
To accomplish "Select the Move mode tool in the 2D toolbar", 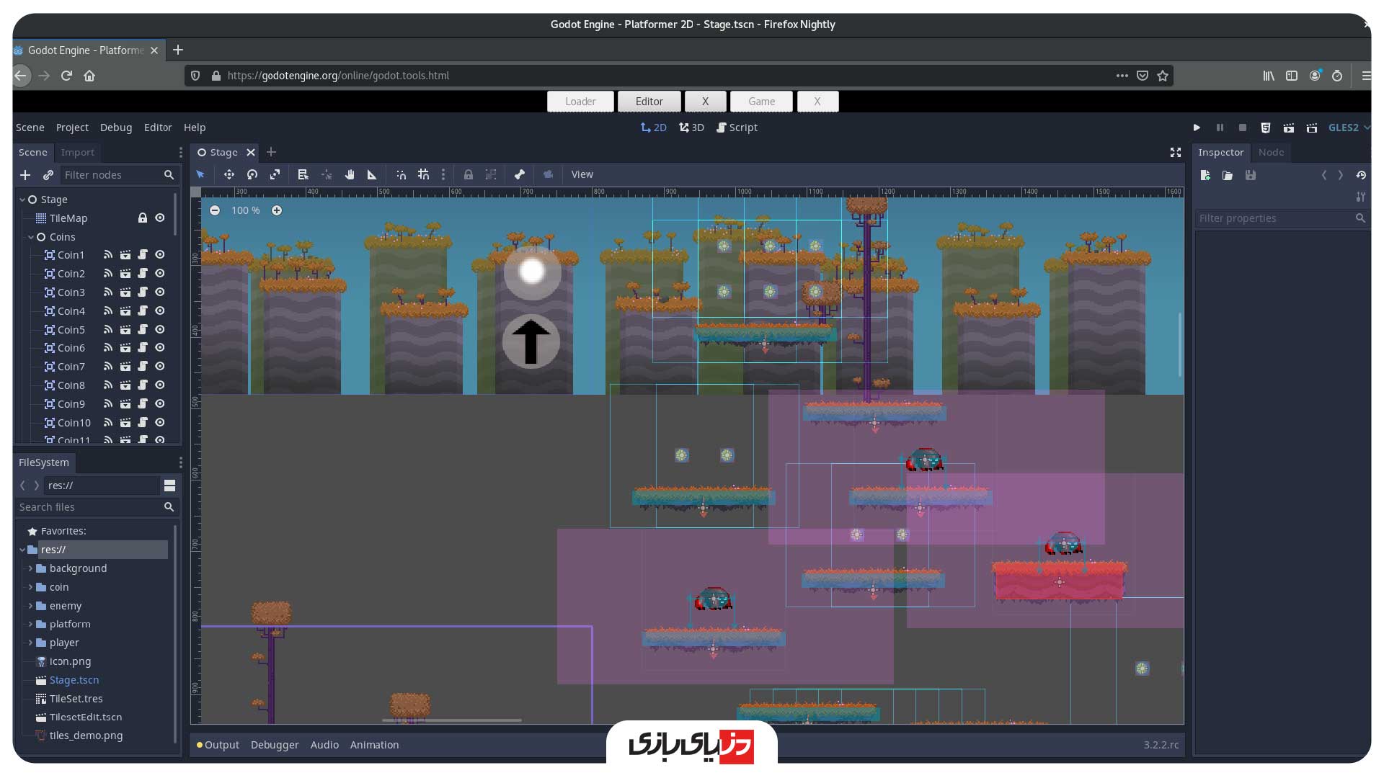I will [229, 174].
